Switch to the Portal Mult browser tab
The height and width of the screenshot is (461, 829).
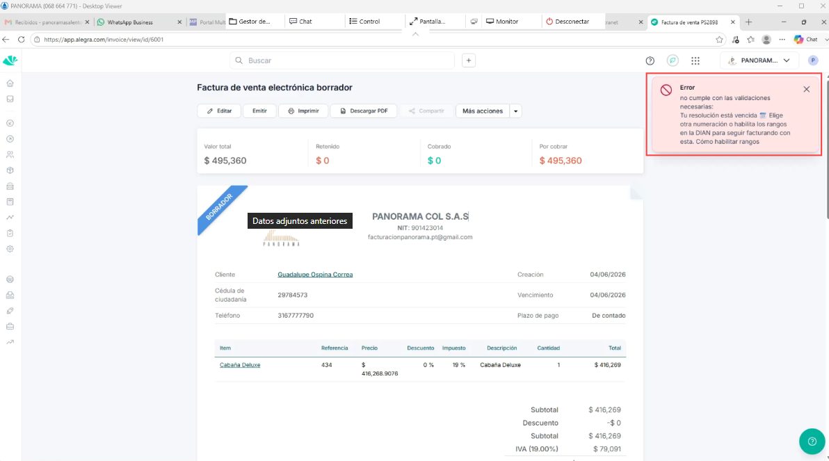pos(207,22)
